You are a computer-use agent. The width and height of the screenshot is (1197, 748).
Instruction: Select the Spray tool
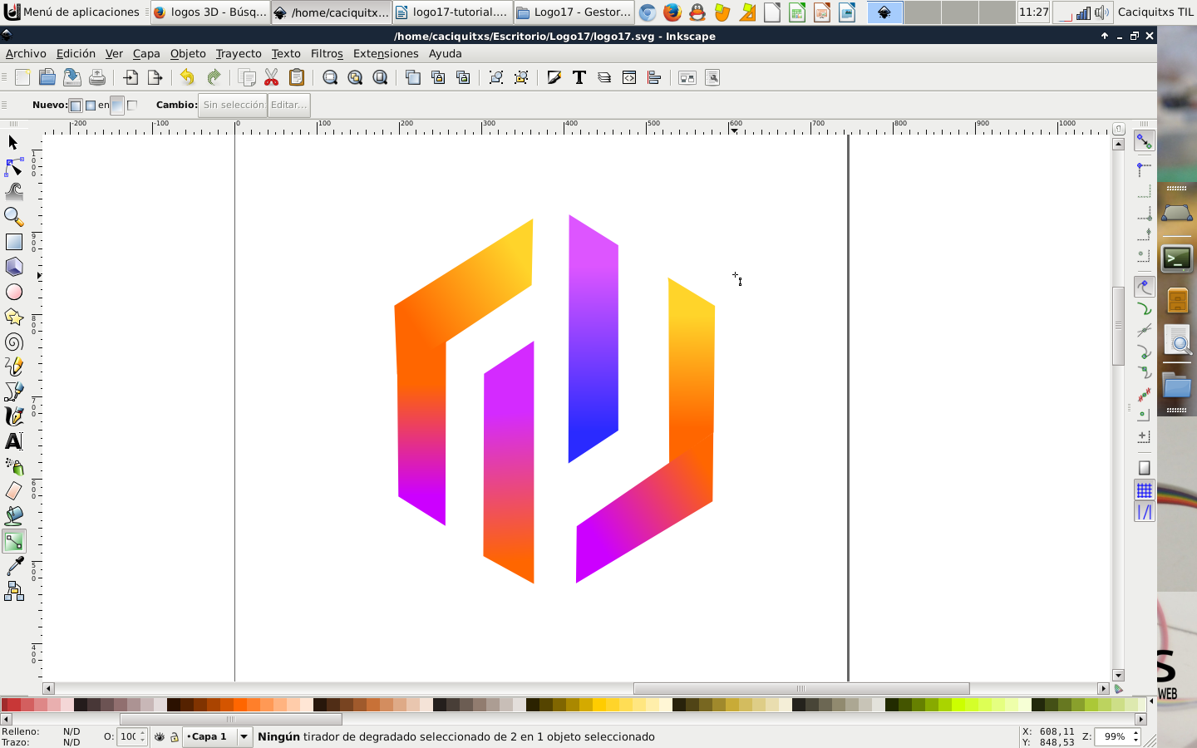click(x=13, y=466)
